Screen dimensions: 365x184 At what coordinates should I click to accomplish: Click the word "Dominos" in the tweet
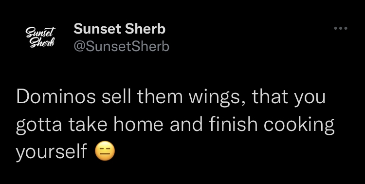(56, 96)
